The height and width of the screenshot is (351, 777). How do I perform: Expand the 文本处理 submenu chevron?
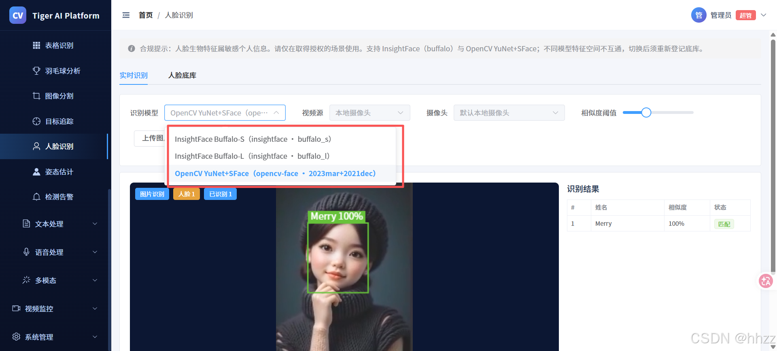[95, 224]
